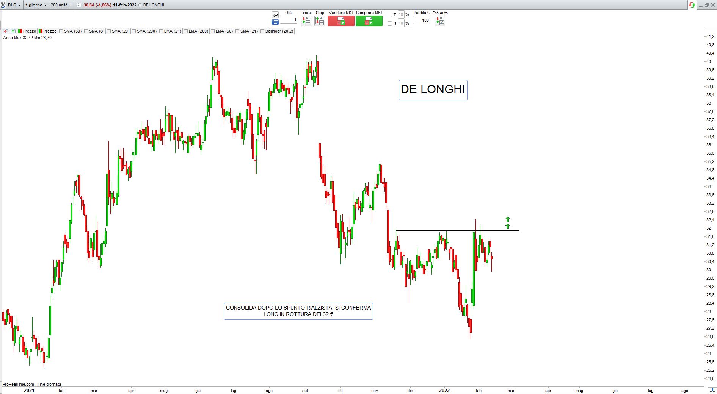Click the 40 level on the price axis
The width and height of the screenshot is (717, 394).
(x=708, y=61)
